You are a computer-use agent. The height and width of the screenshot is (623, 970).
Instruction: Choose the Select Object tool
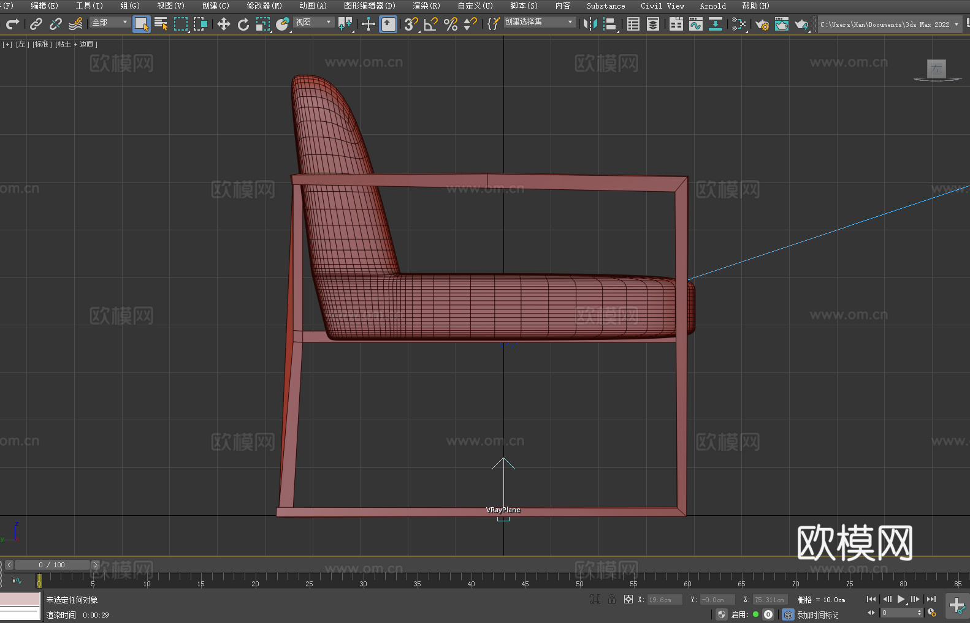click(142, 24)
